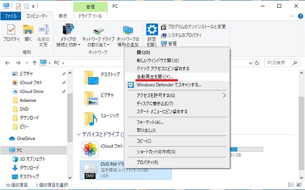This screenshot has width=305, height=190.
Task: Open the ribbon Help icon
Action: click(300, 16)
